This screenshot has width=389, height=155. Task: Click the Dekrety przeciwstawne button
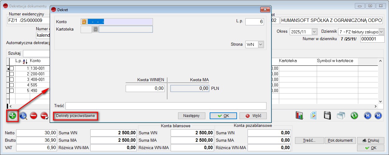pos(76,116)
